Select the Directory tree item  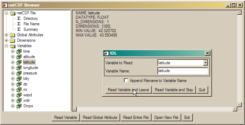click(x=31, y=18)
